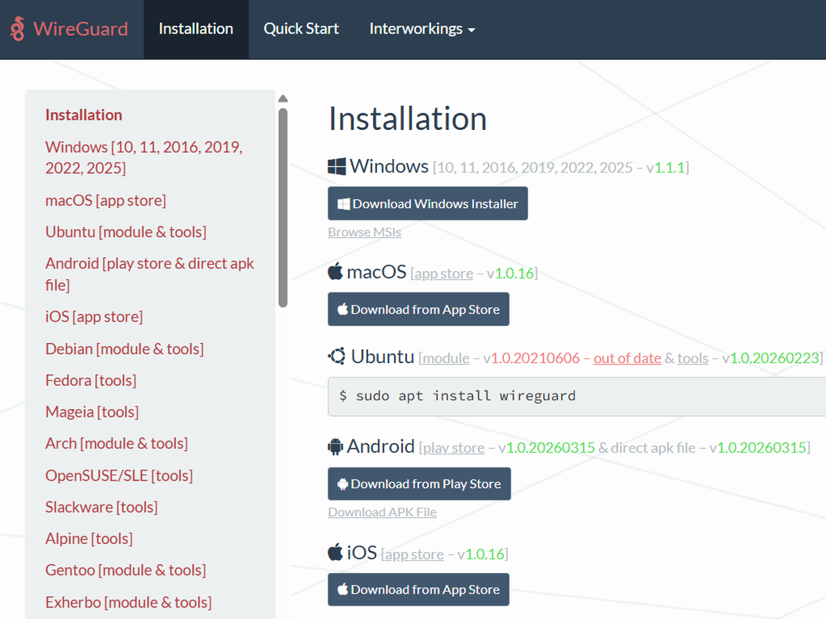826x619 pixels.
Task: Jump to Ubuntu [module & tools] in sidebar
Action: [126, 232]
